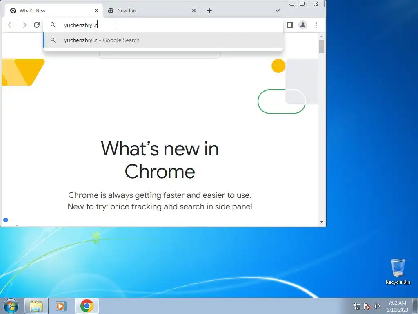The height and width of the screenshot is (314, 418).
Task: Click the What's new in Chrome heading
Action: click(x=160, y=160)
